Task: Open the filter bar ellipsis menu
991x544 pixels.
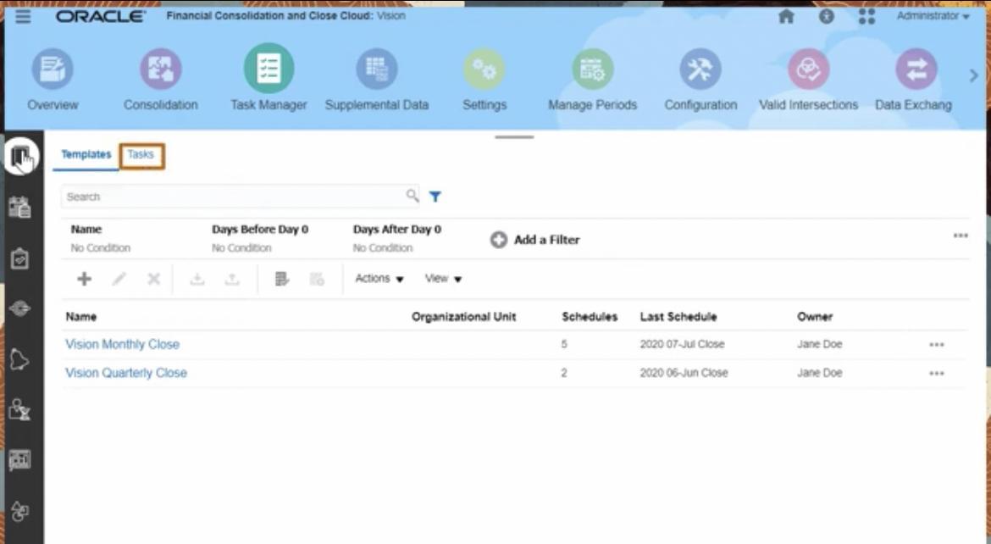Action: click(x=961, y=236)
